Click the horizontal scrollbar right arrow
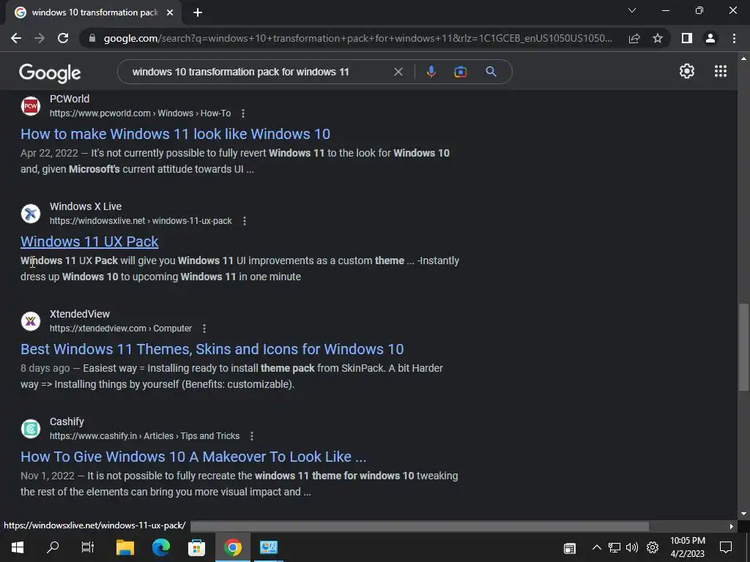750x562 pixels. (731, 526)
